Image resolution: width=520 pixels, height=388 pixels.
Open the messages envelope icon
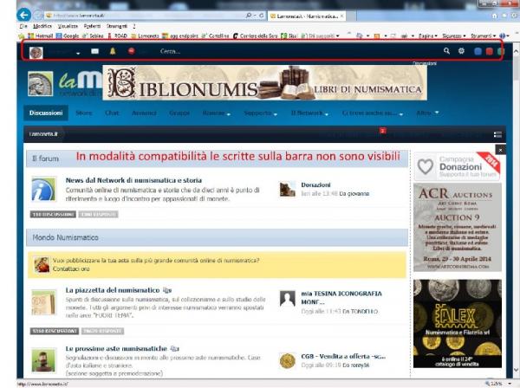pos(94,51)
